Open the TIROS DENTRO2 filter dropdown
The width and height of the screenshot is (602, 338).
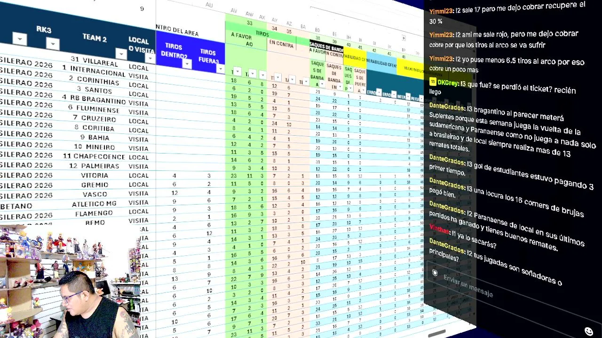(x=187, y=64)
